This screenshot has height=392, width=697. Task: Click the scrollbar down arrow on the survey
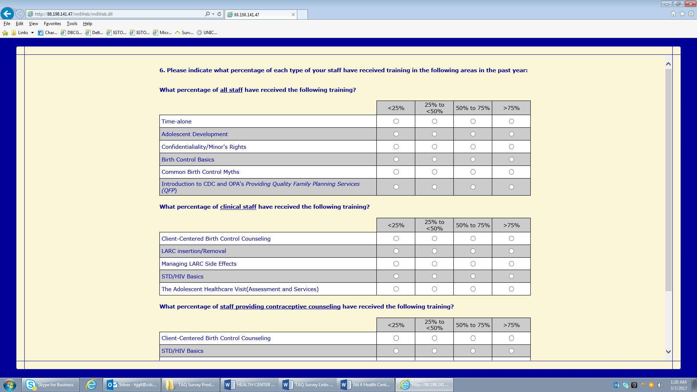point(668,351)
